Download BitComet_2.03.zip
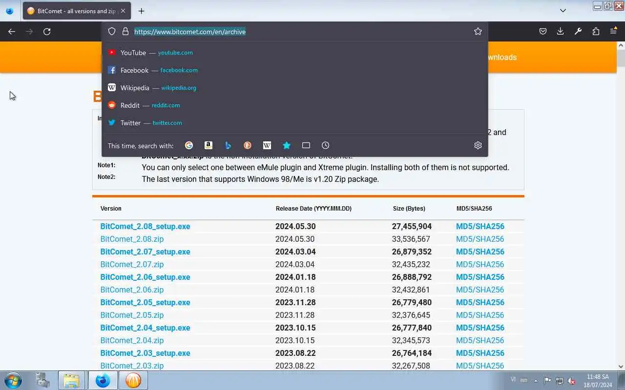The height and width of the screenshot is (390, 625). 132,366
